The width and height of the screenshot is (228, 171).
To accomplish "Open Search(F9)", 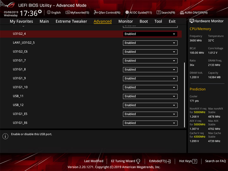I will [168, 12].
